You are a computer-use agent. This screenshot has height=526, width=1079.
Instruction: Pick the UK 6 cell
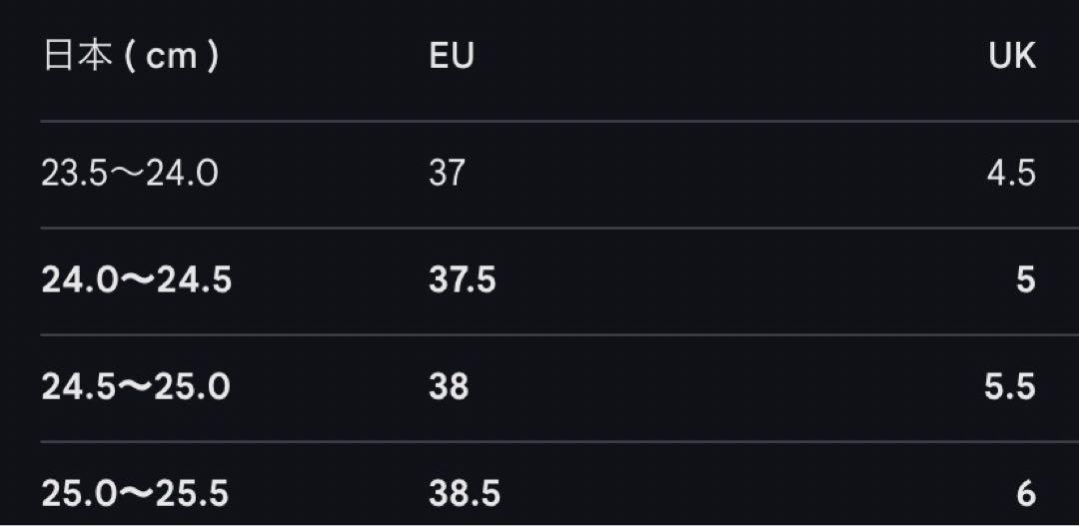pyautogui.click(x=1025, y=494)
